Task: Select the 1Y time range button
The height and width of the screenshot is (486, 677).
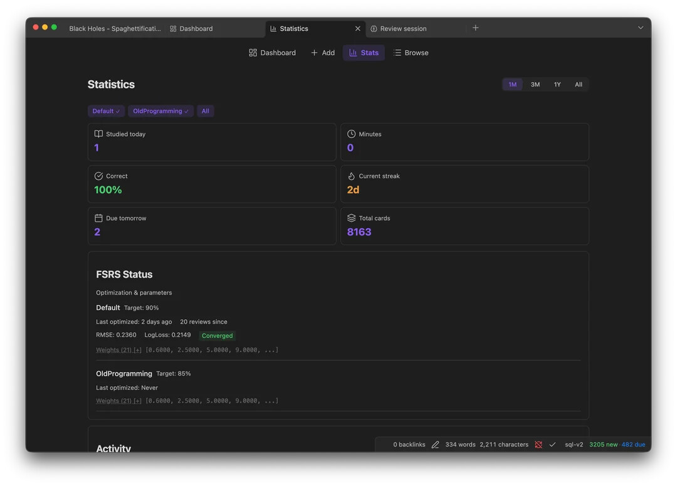Action: pos(557,85)
